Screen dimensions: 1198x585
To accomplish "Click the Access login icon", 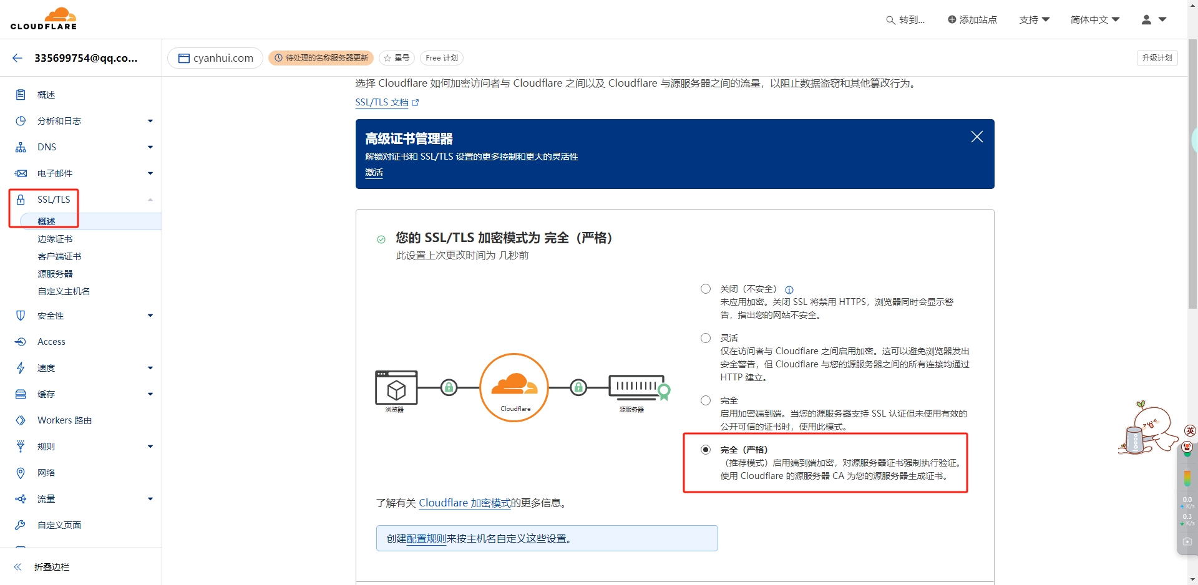I will coord(21,342).
